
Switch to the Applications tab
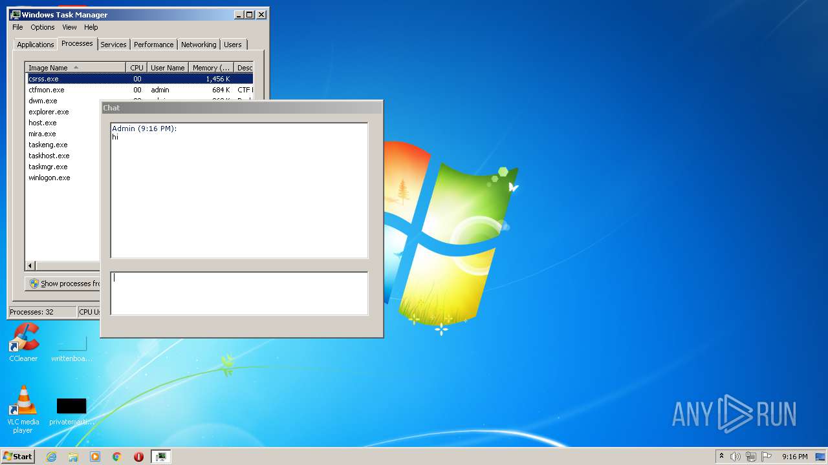pyautogui.click(x=36, y=45)
